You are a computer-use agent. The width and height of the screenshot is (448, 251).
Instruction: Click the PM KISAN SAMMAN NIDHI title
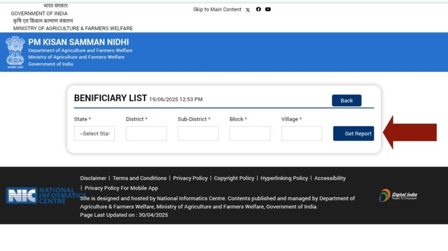[x=79, y=42]
